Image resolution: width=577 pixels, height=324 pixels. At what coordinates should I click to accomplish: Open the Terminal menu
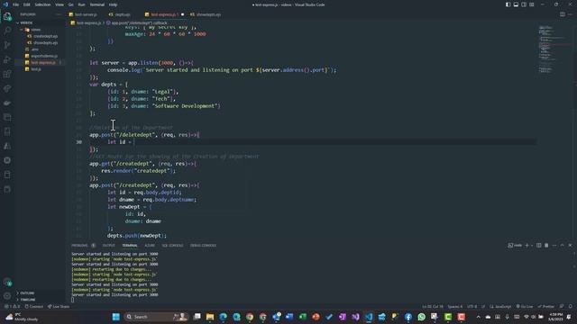point(97,4)
